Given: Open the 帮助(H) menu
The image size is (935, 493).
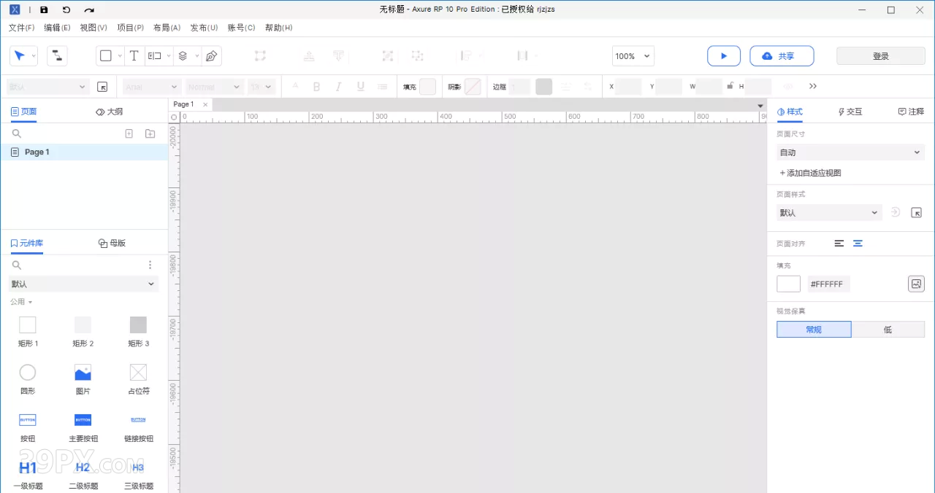Looking at the screenshot, I should click(x=278, y=28).
